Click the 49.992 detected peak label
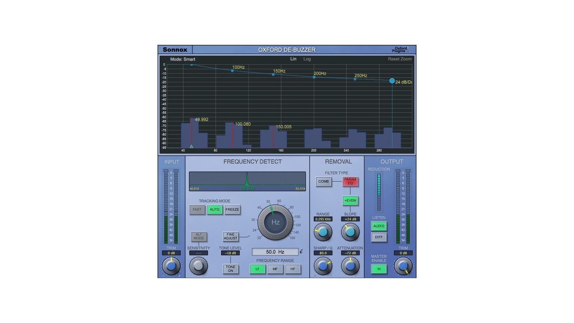Screen dimensions: 574x323 point(202,120)
